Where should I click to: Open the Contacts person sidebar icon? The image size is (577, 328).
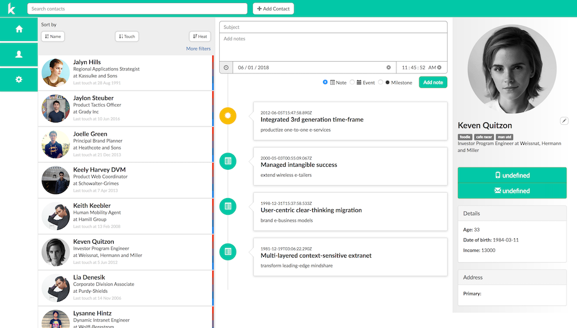pos(19,54)
